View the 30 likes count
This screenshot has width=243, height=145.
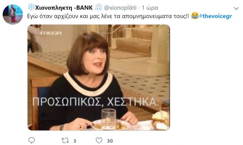point(110,141)
